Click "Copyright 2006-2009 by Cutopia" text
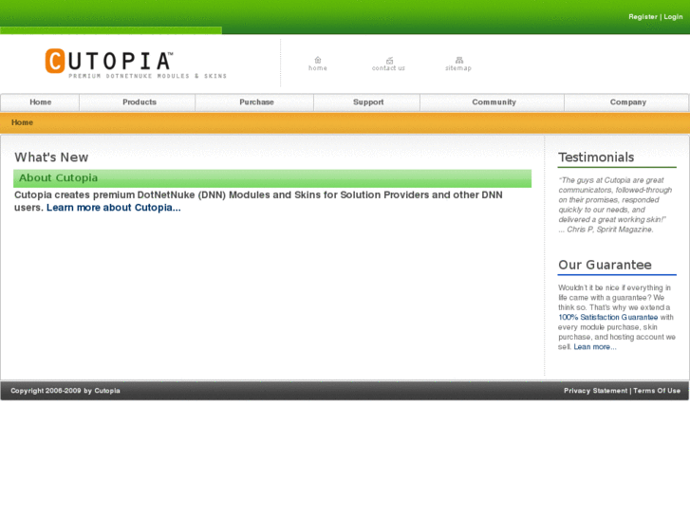Viewport: 690px width, 517px height. coord(65,391)
